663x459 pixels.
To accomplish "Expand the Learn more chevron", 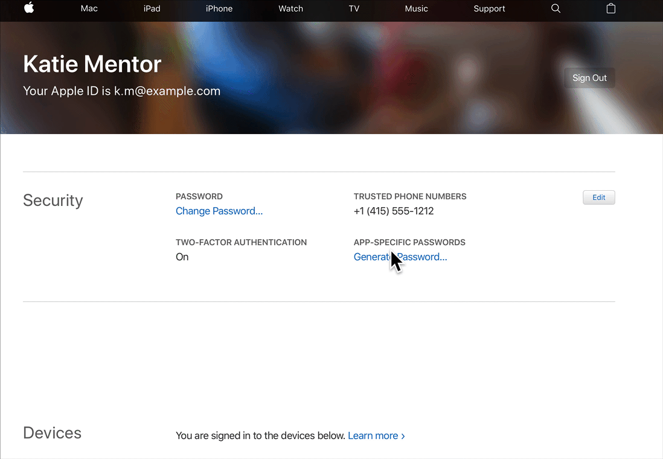I will coord(403,435).
